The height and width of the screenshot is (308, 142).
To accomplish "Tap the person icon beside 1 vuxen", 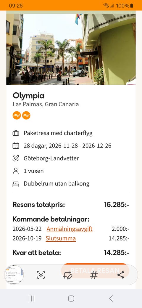I will [x=16, y=171].
